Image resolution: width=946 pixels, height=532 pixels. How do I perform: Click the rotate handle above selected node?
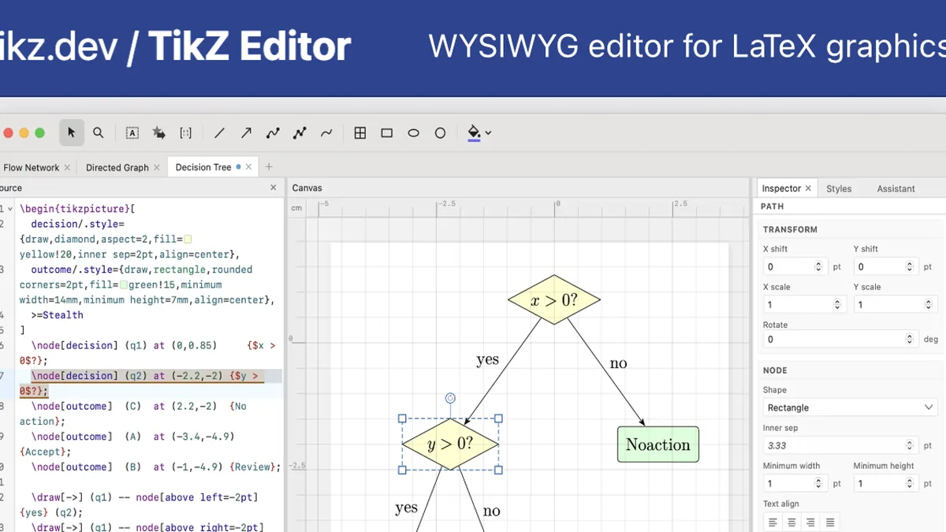point(450,399)
